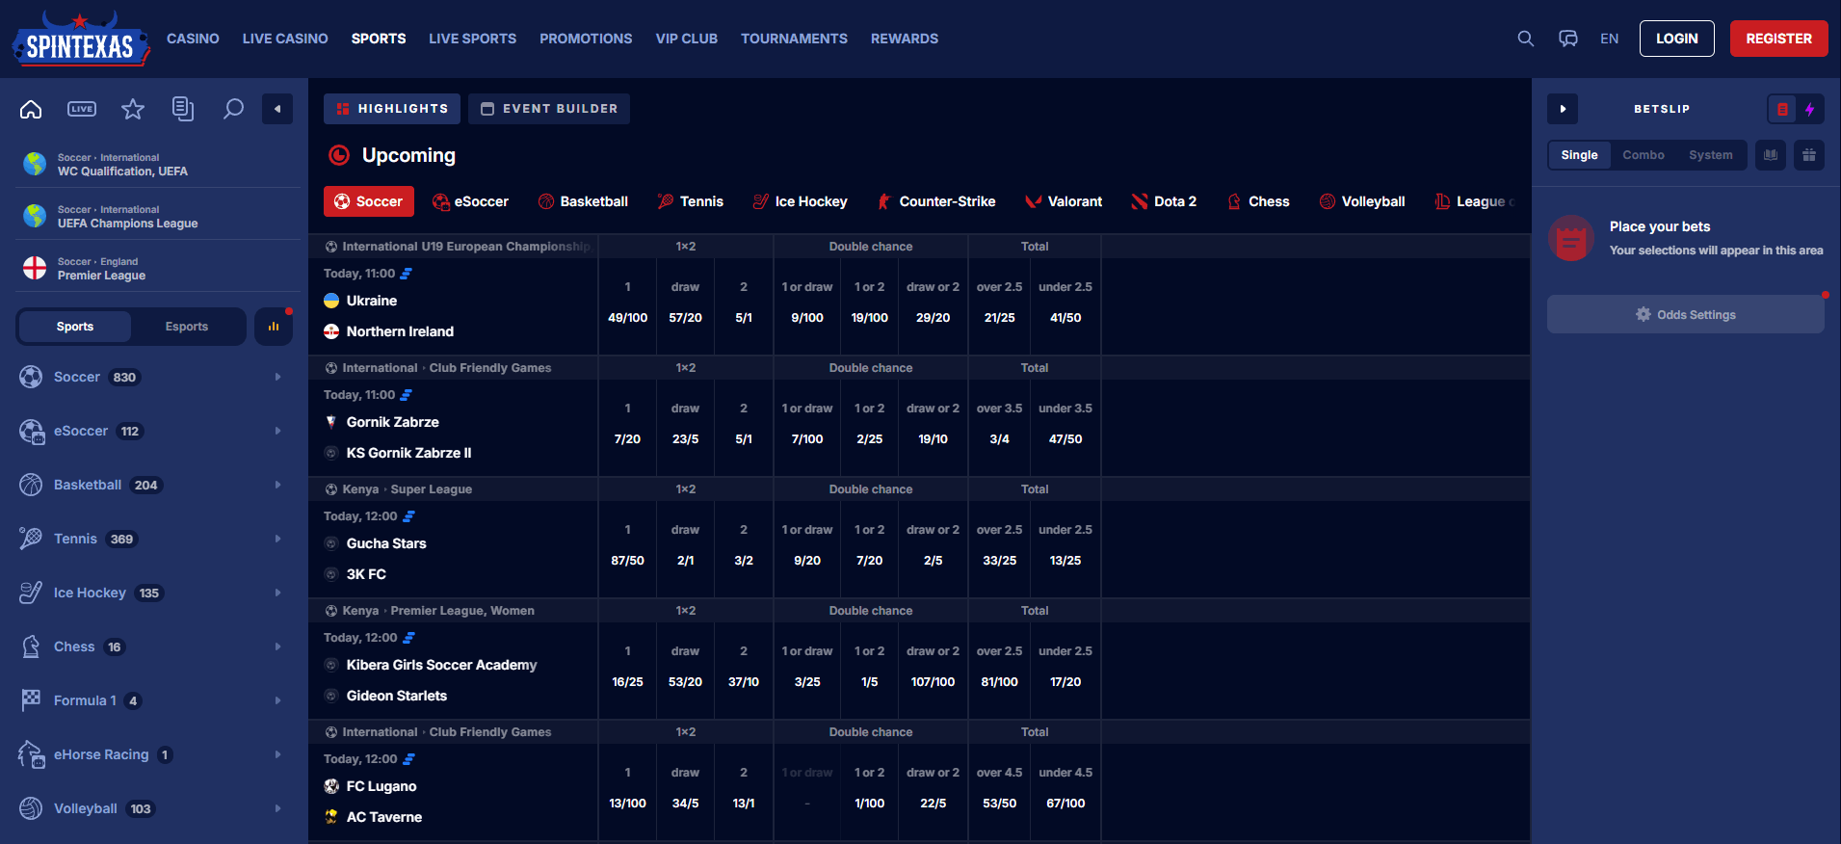The height and width of the screenshot is (844, 1841).
Task: Open Ukraine vs Northern Ireland stats icon
Action: click(x=407, y=274)
